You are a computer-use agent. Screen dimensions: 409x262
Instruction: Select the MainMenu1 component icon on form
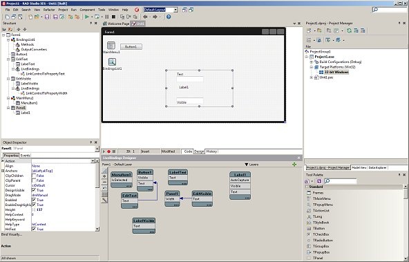111,46
